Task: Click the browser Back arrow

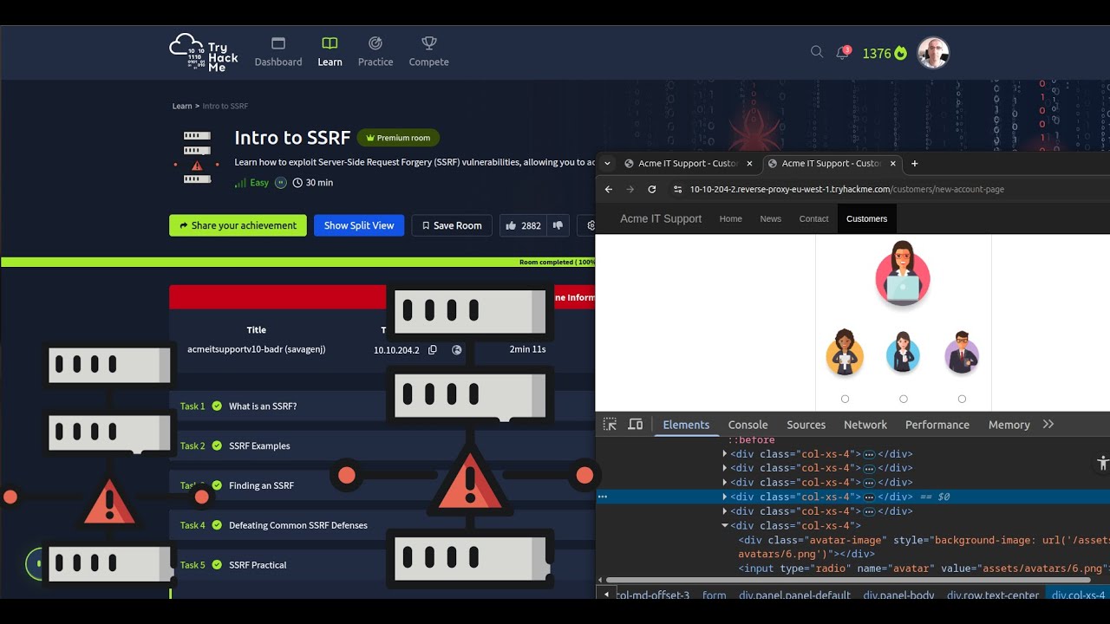Action: click(x=609, y=189)
